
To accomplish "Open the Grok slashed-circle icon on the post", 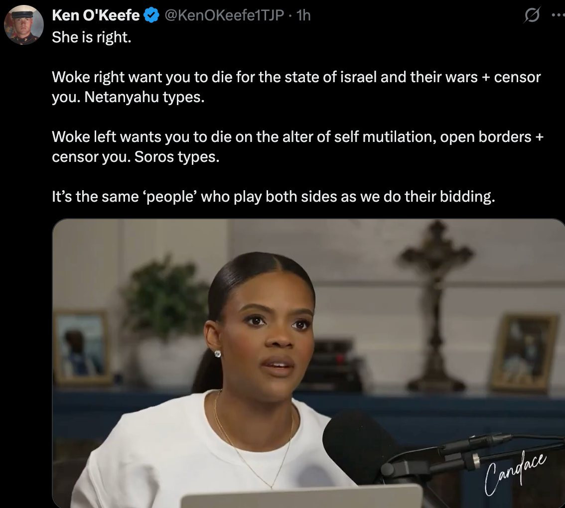I will 533,16.
